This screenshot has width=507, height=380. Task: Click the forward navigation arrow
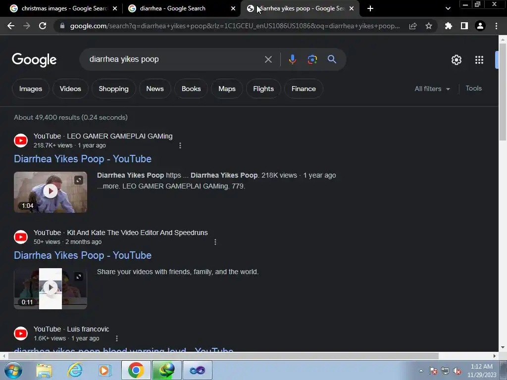(27, 26)
